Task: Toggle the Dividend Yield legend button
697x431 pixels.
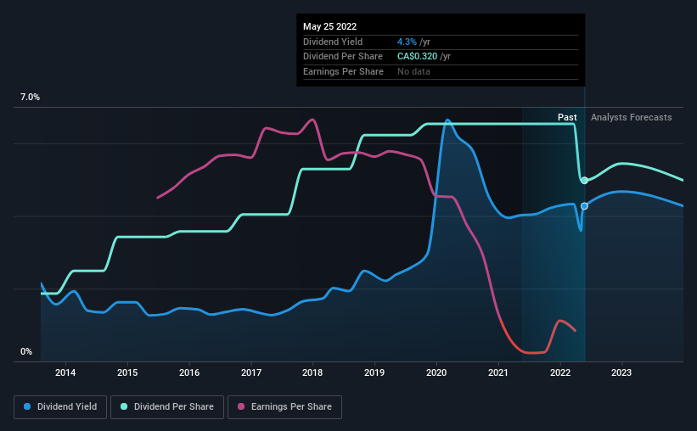Action: click(x=60, y=407)
